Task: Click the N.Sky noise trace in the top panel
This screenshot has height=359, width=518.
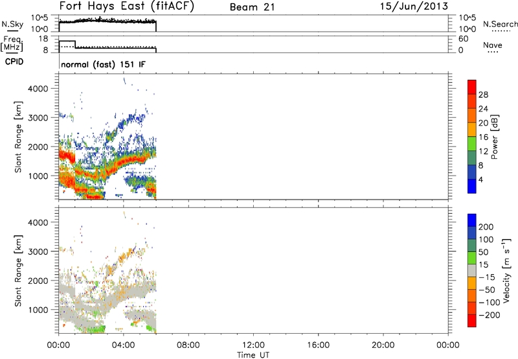Action: pyautogui.click(x=107, y=21)
